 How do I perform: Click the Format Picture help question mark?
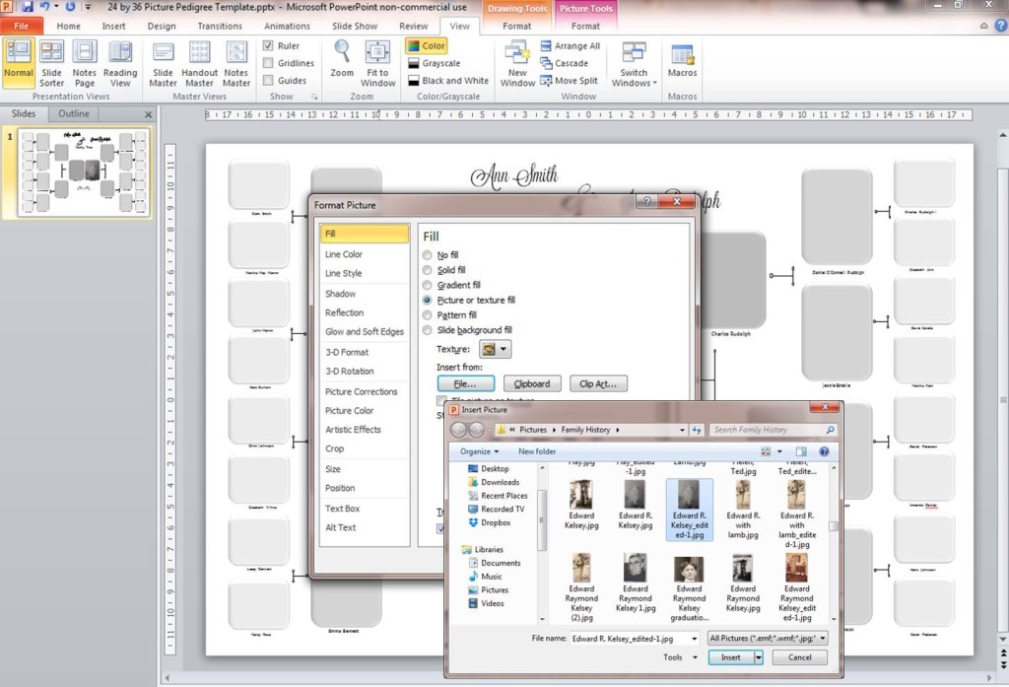click(647, 201)
